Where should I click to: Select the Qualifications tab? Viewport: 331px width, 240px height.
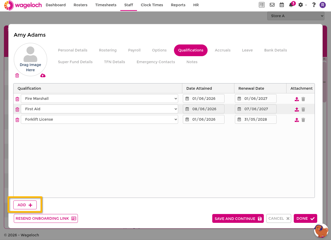tap(191, 50)
